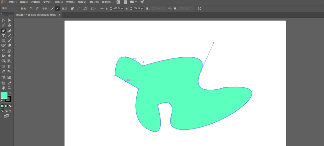Collapse the tools panel with double arrows
This screenshot has height=146, width=324.
1,14
